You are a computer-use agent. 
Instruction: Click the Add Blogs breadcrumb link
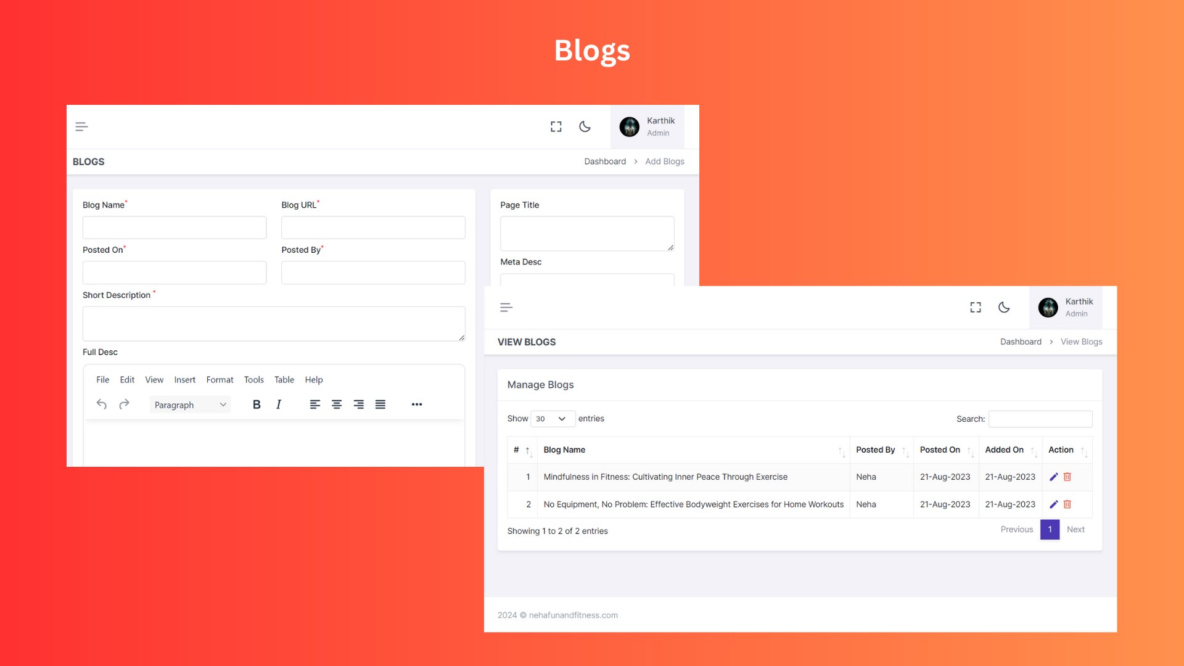664,161
